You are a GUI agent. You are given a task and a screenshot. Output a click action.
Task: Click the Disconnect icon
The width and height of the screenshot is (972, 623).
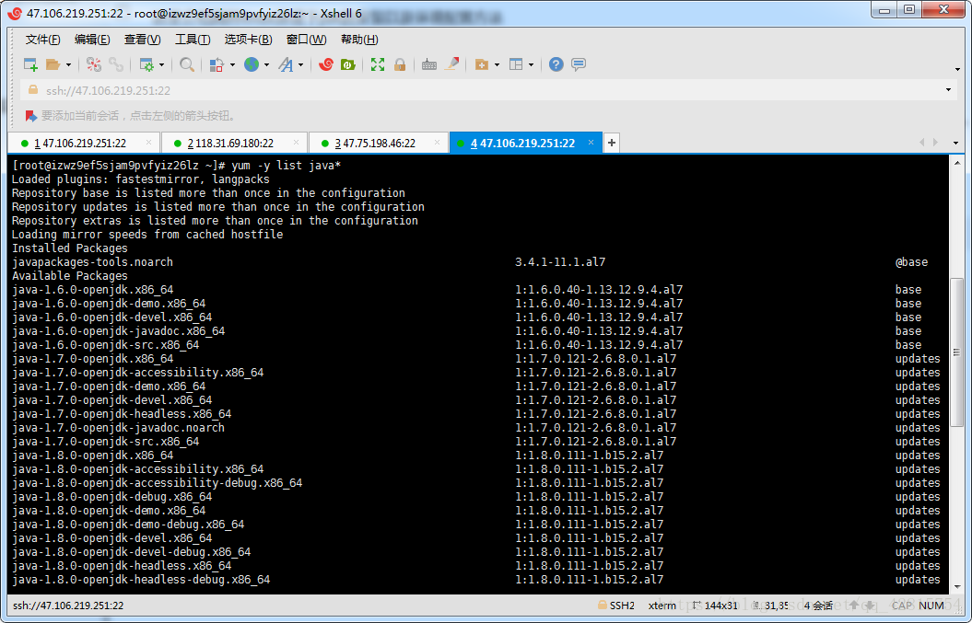pos(94,64)
